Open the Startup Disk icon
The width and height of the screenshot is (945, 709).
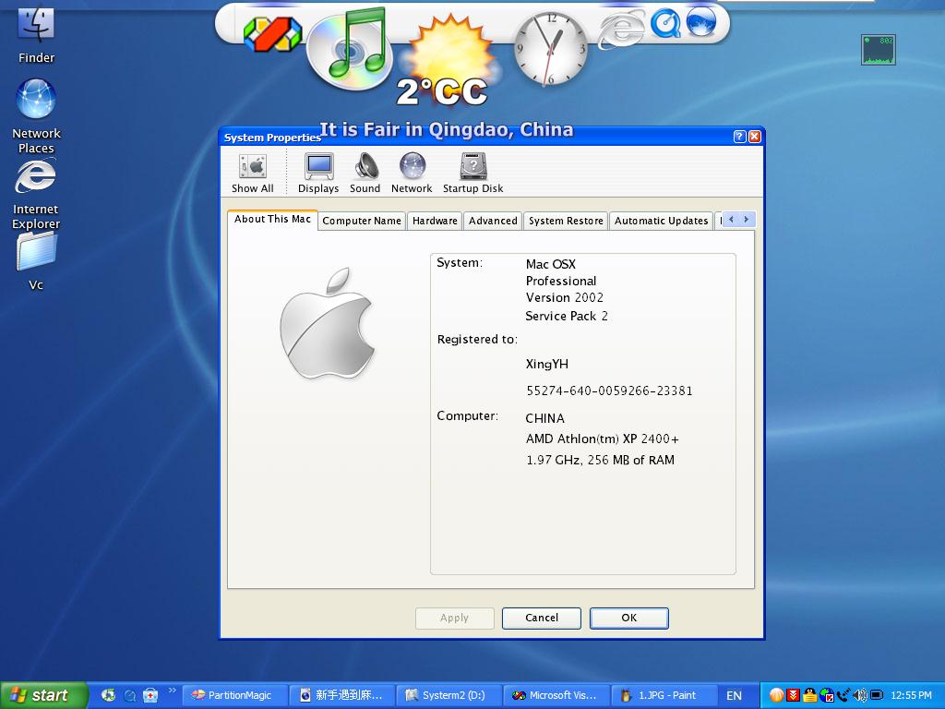coord(473,173)
